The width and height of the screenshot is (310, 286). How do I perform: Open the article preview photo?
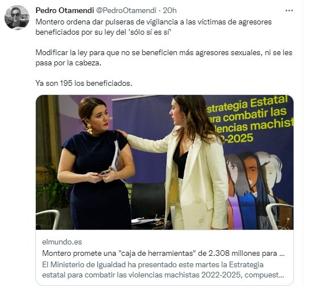click(164, 162)
